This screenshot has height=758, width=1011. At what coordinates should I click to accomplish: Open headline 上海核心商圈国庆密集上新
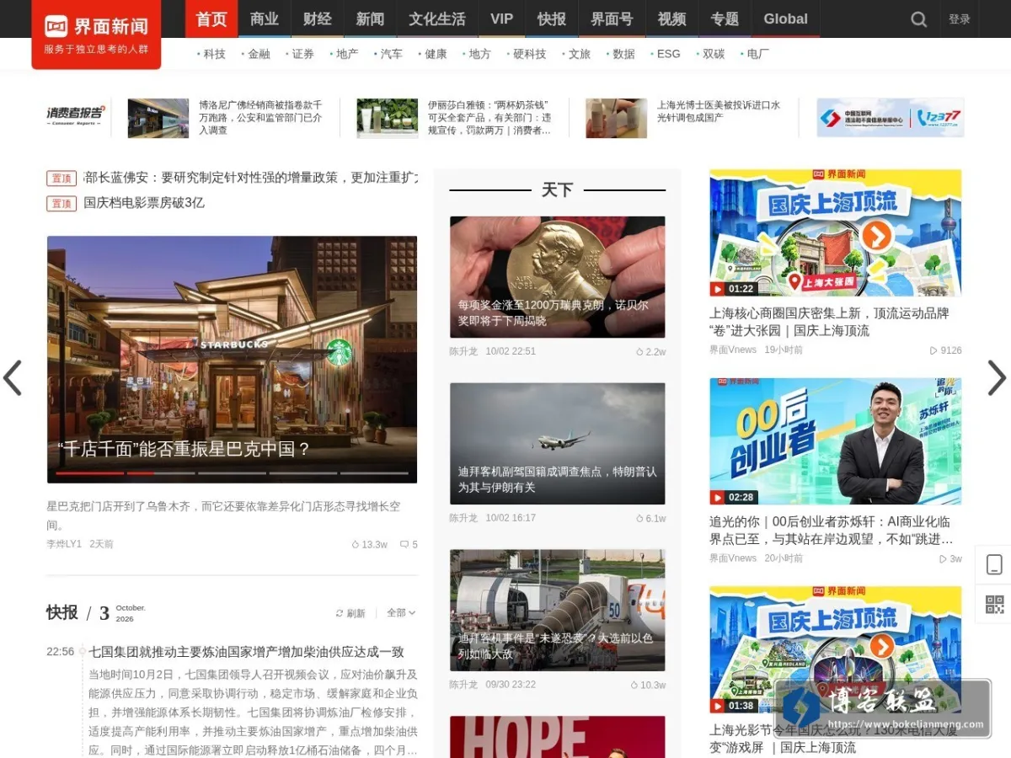tap(829, 322)
